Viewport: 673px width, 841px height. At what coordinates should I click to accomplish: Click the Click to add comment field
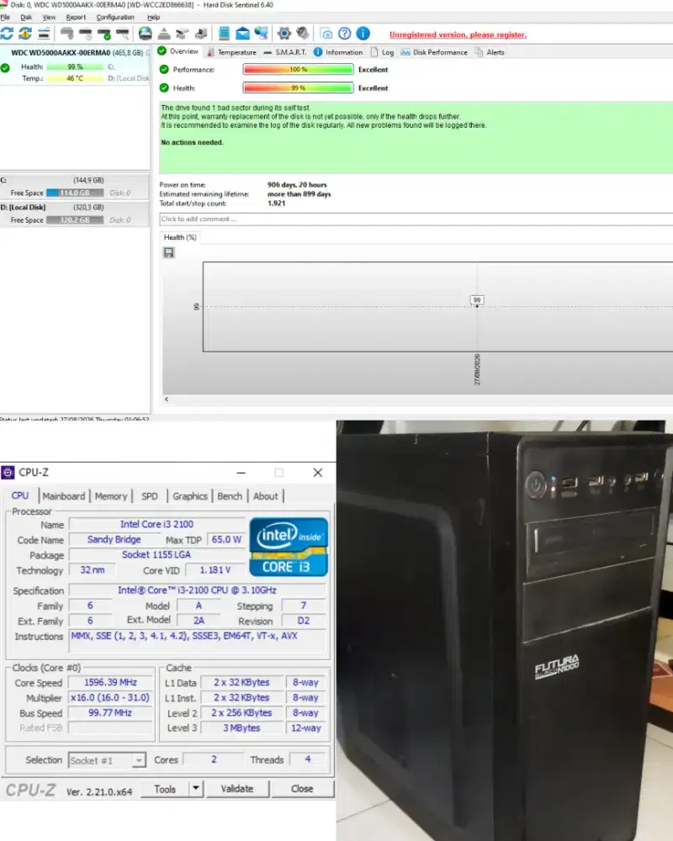click(x=416, y=219)
